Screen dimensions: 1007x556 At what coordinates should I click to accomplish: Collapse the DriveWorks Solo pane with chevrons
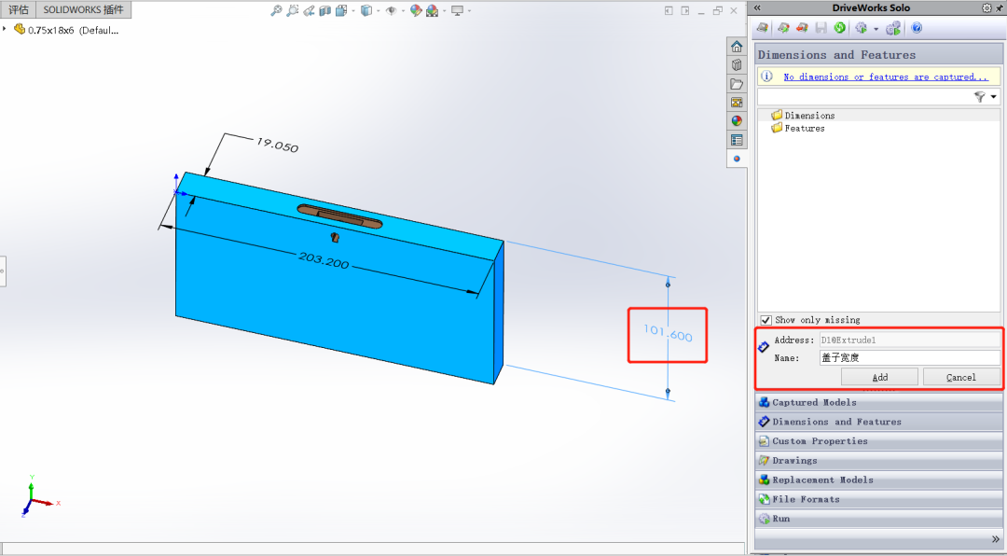[757, 7]
